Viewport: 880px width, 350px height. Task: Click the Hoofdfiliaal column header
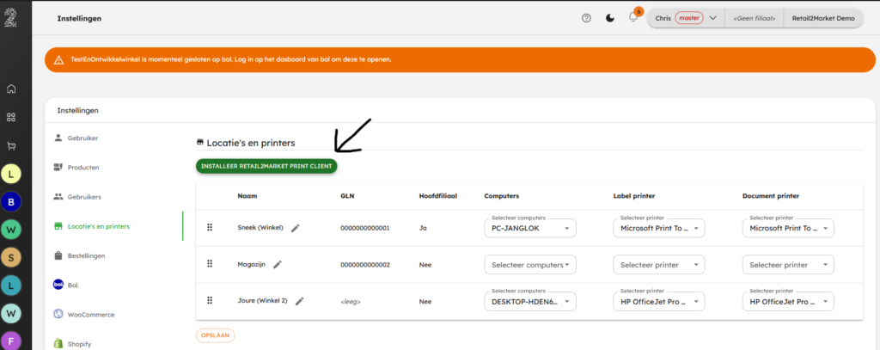[x=437, y=196]
